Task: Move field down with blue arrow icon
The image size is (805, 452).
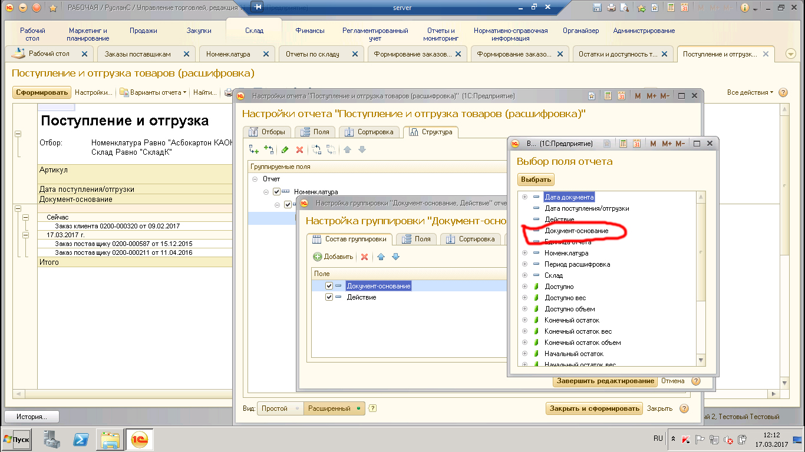Action: tap(395, 257)
